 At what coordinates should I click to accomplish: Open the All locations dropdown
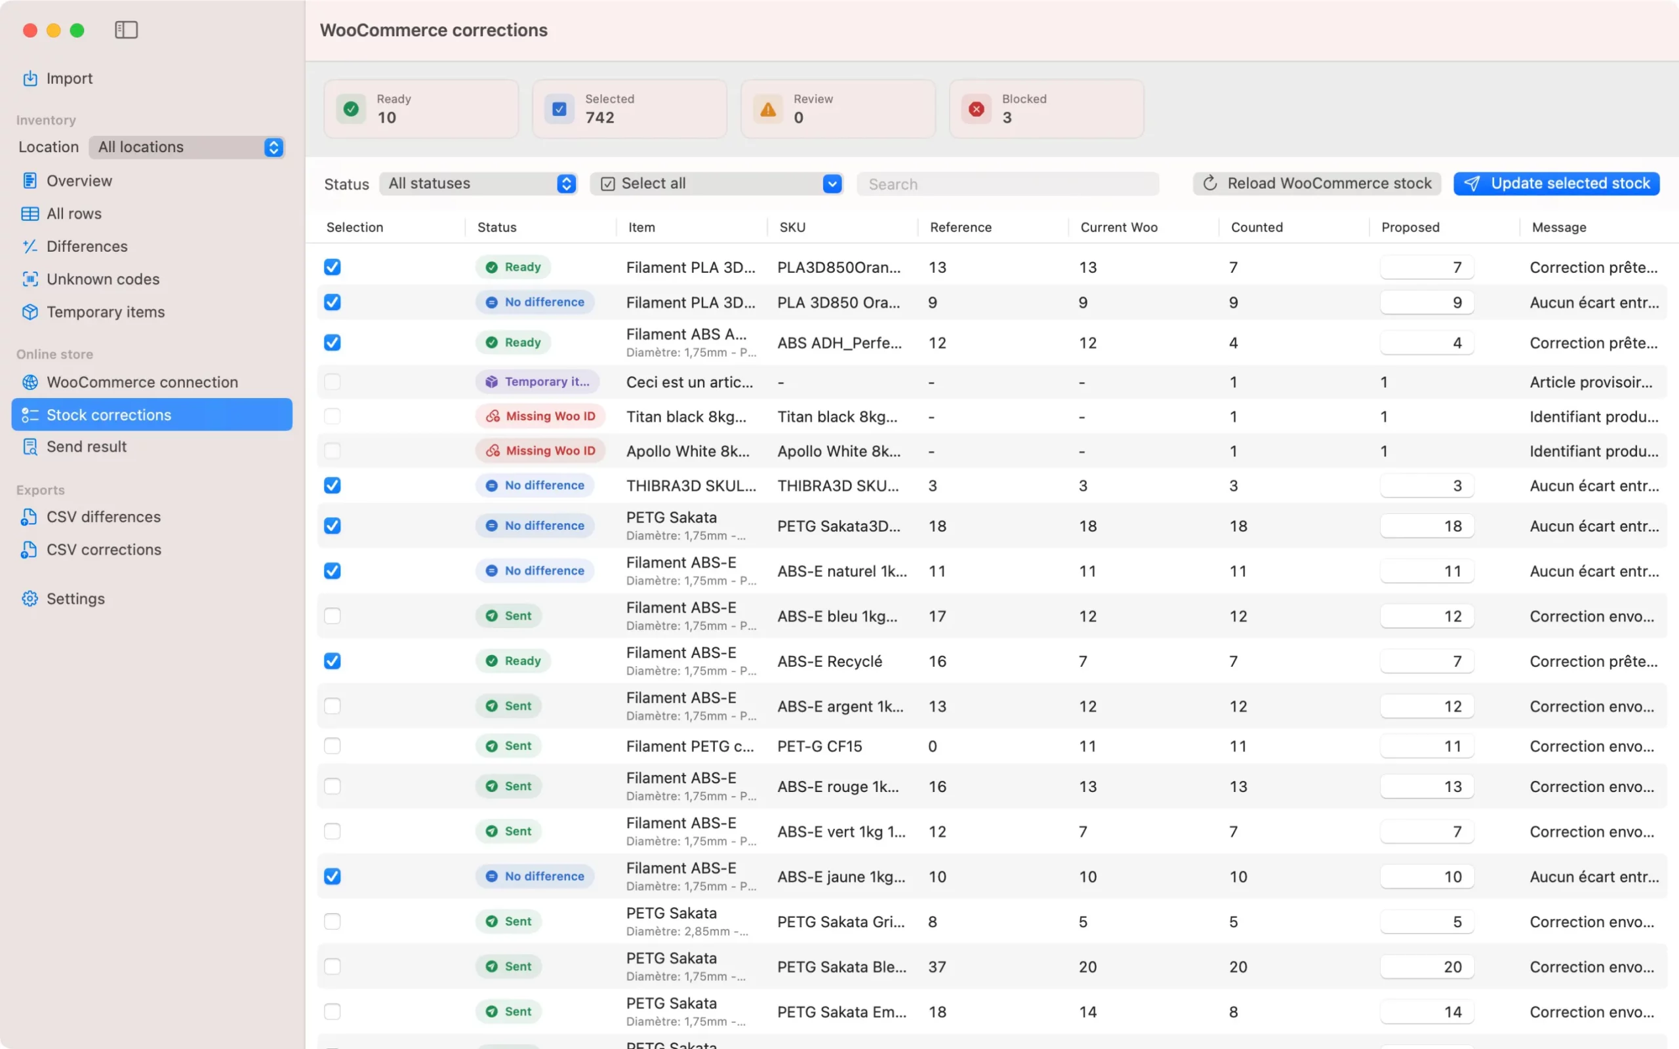(x=188, y=147)
